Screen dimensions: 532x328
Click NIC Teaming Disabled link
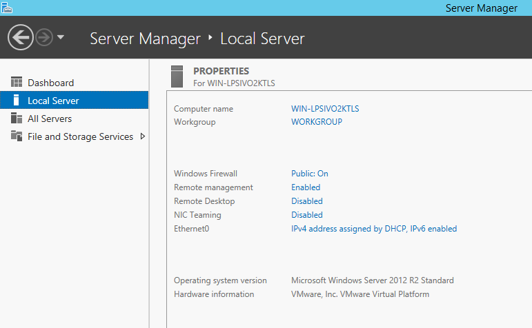pos(307,215)
